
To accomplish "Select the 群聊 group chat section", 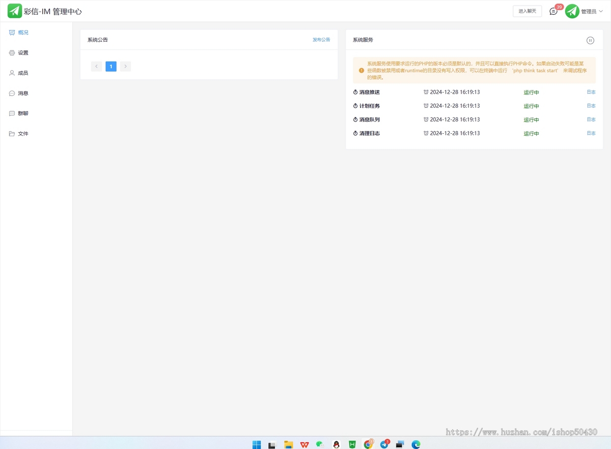I will point(23,113).
